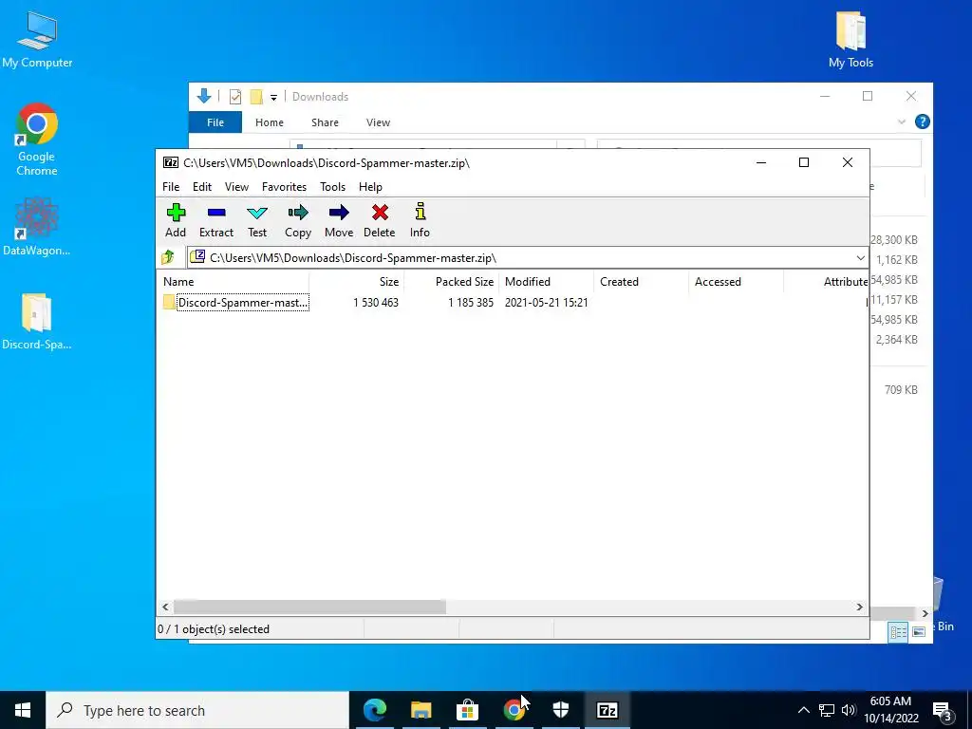Open View ribbon tab in Downloads window
The image size is (972, 729).
(x=378, y=122)
